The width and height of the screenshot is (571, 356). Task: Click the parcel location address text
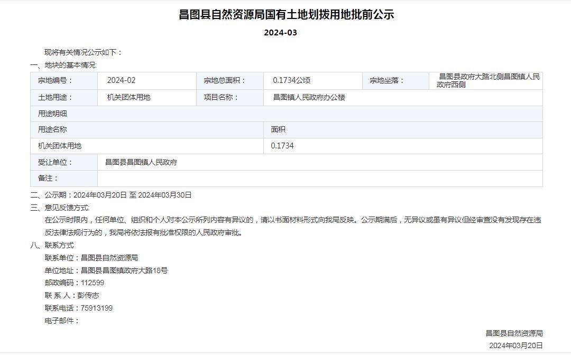click(x=487, y=80)
